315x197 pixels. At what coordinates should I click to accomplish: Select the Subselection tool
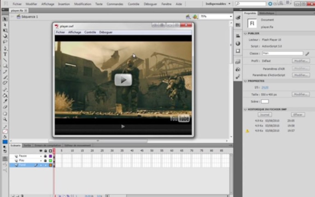[5, 25]
